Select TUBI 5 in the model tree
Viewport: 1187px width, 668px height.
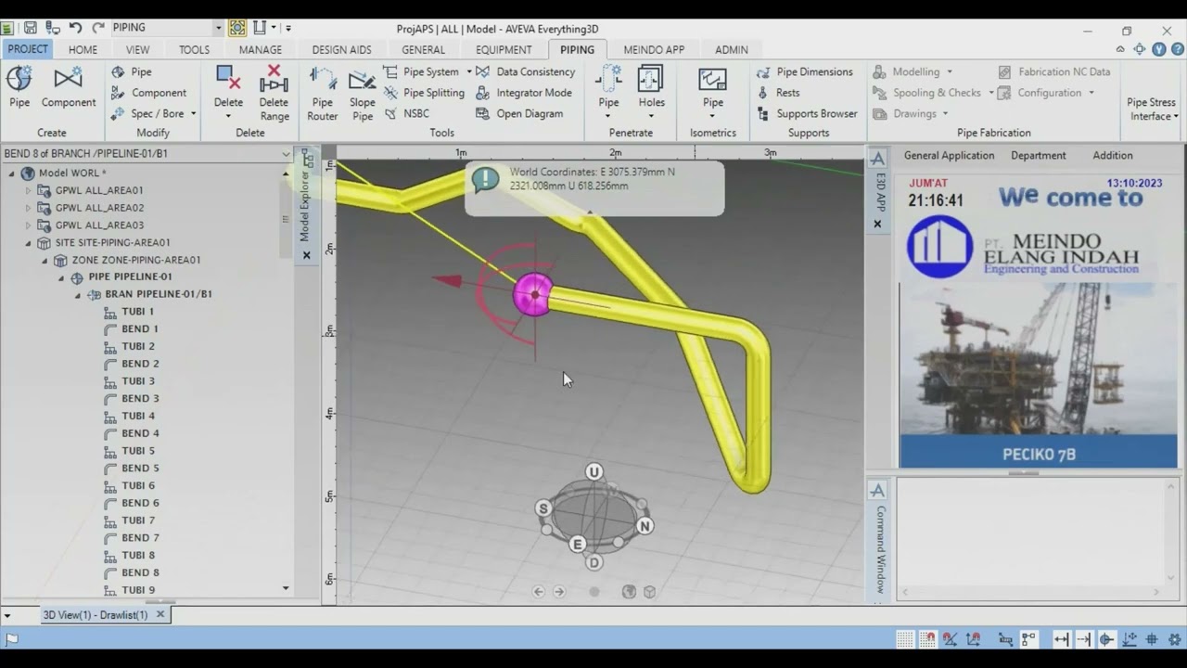(x=138, y=451)
